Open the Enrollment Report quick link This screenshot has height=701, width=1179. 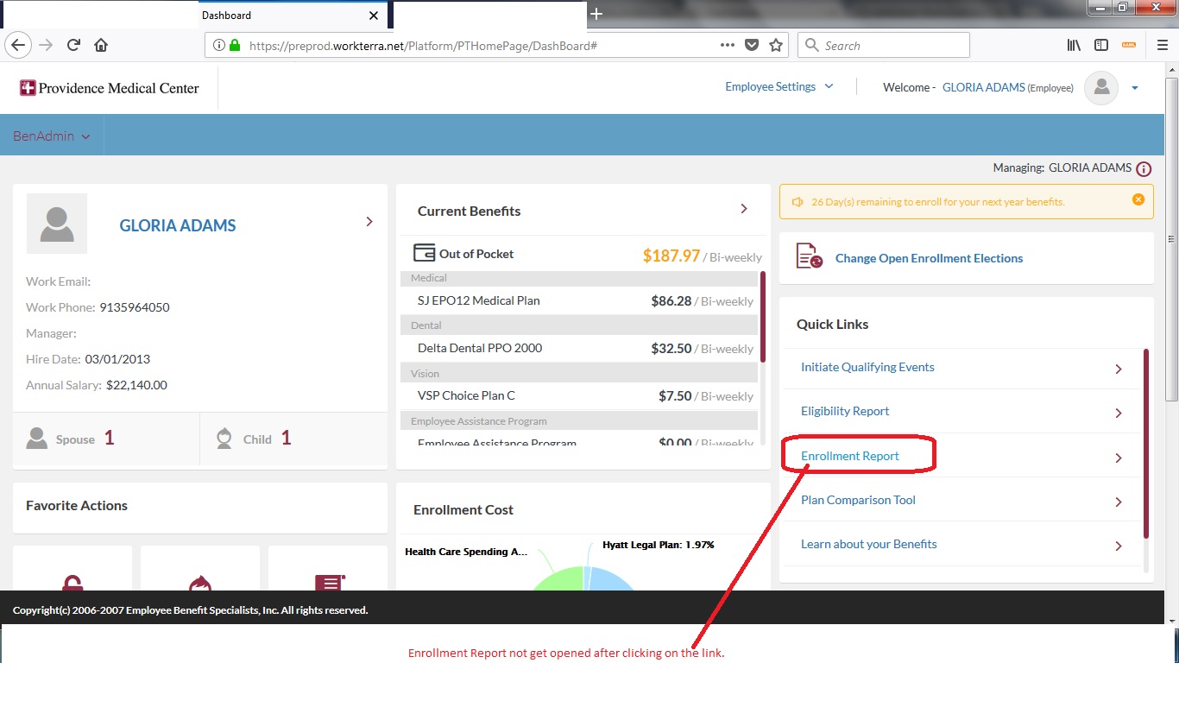(850, 456)
